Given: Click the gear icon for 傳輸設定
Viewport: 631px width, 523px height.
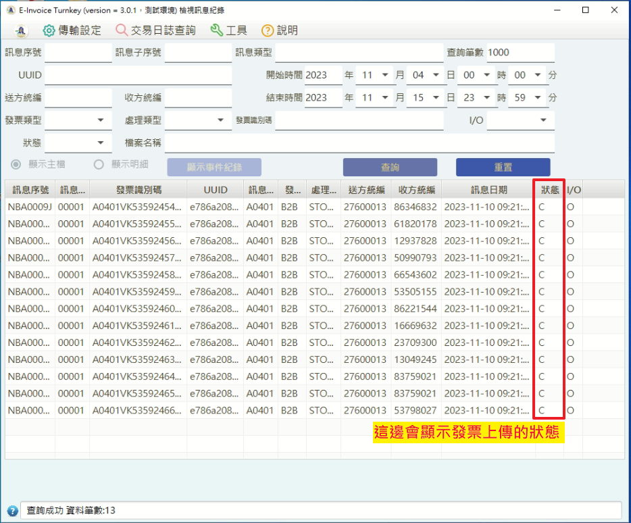Looking at the screenshot, I should click(x=49, y=30).
